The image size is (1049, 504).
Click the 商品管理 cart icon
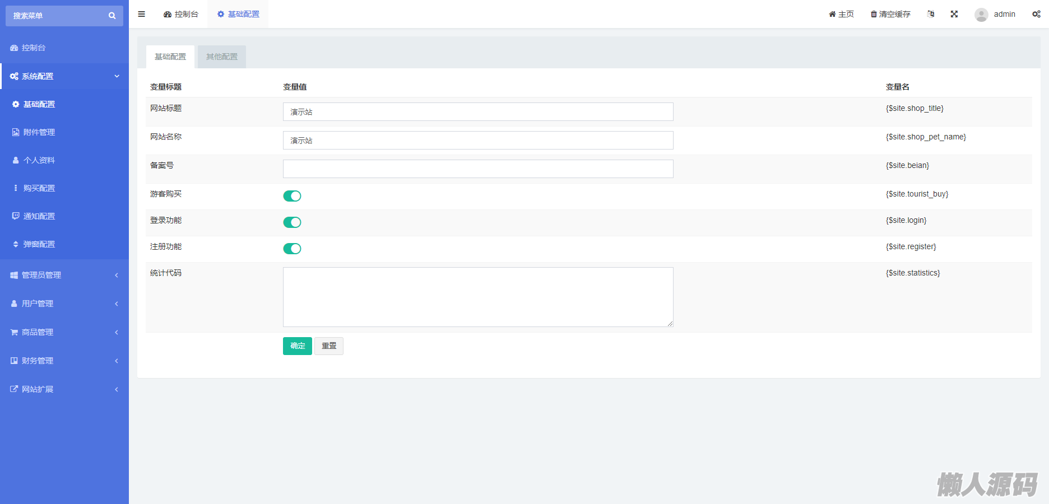pyautogui.click(x=14, y=332)
